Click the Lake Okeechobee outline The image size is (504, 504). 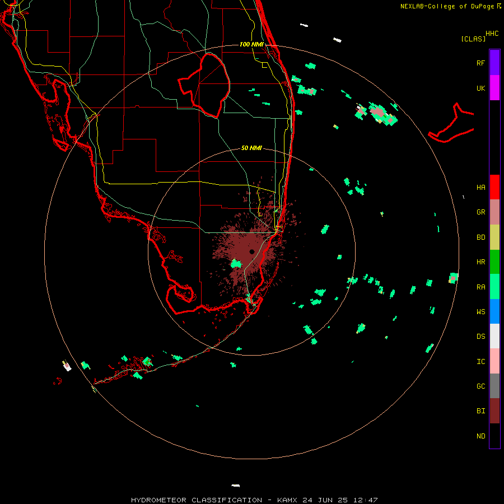pos(204,85)
